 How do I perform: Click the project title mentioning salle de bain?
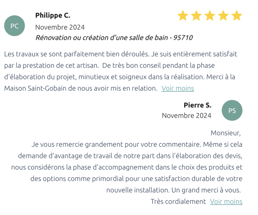point(114,38)
